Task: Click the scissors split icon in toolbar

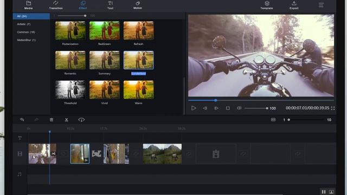Action: pos(66,120)
